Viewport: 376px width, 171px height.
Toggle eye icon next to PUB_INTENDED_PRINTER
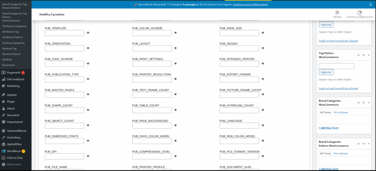(x=263, y=64)
